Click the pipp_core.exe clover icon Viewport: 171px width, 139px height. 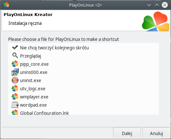15,64
